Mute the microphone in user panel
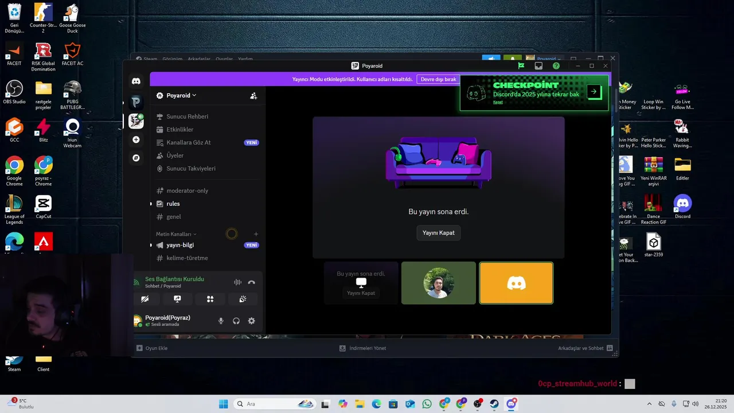The width and height of the screenshot is (734, 413). 221,321
